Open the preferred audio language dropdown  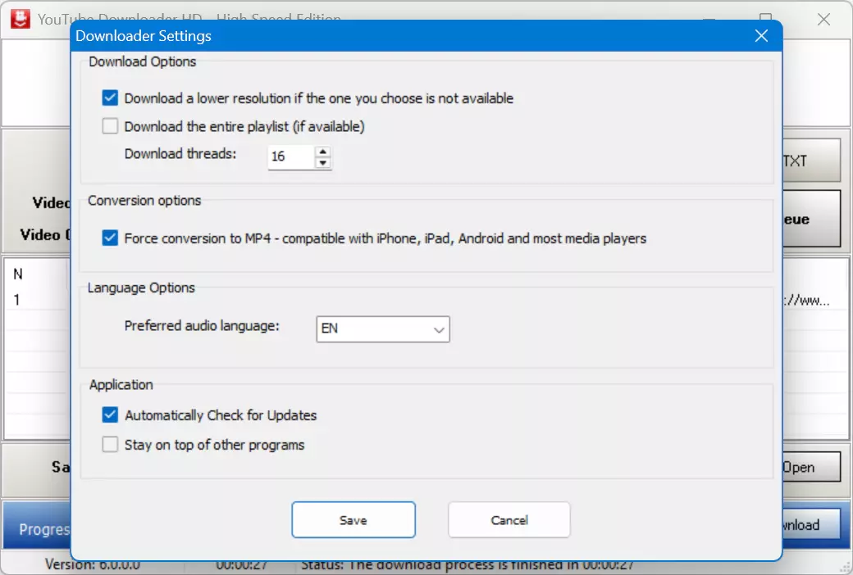[383, 329]
